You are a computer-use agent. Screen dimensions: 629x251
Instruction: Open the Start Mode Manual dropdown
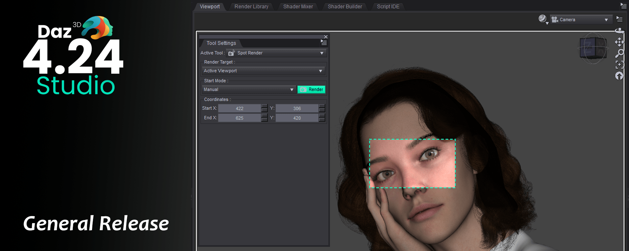click(249, 90)
